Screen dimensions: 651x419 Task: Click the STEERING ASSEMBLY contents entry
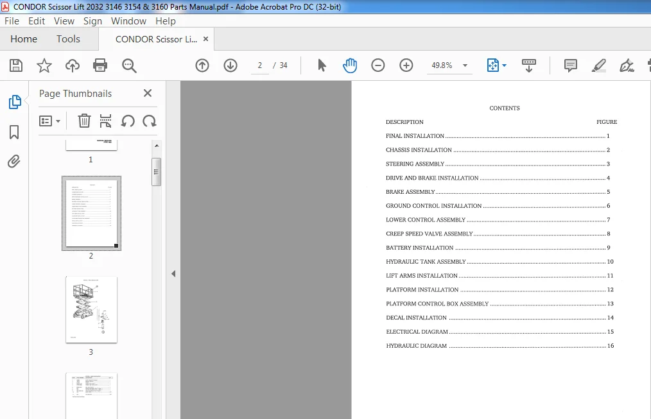tap(498, 164)
